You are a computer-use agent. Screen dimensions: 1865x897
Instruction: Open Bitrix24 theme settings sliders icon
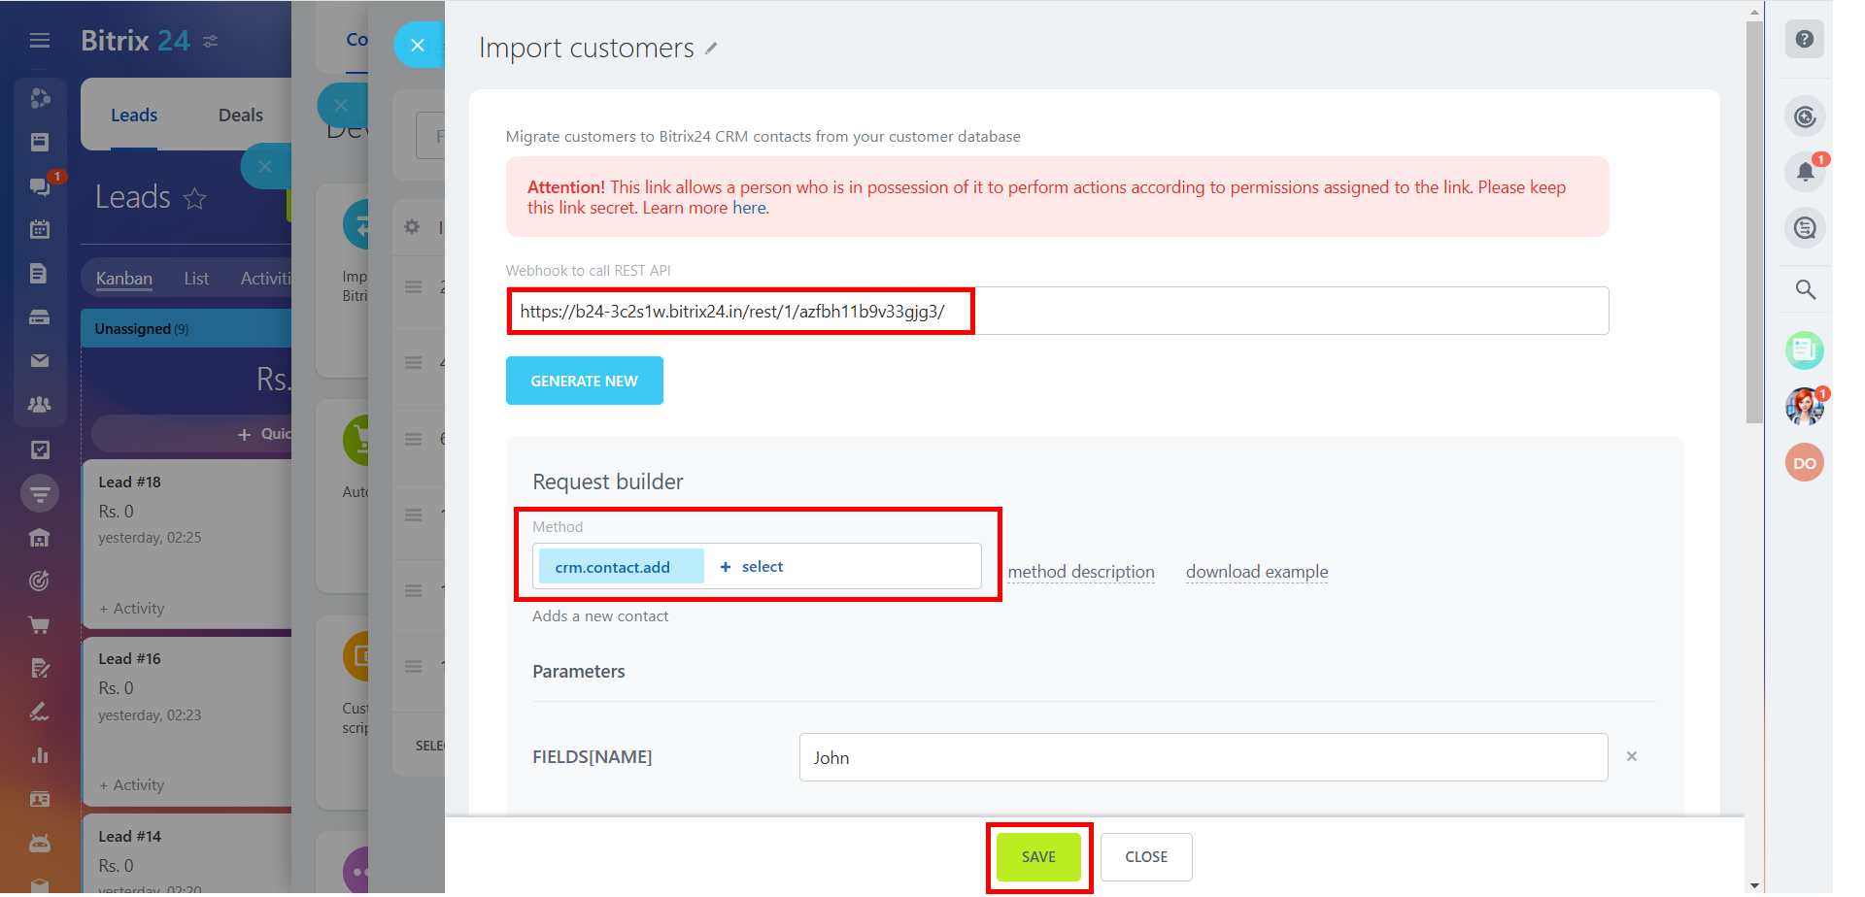pos(210,41)
